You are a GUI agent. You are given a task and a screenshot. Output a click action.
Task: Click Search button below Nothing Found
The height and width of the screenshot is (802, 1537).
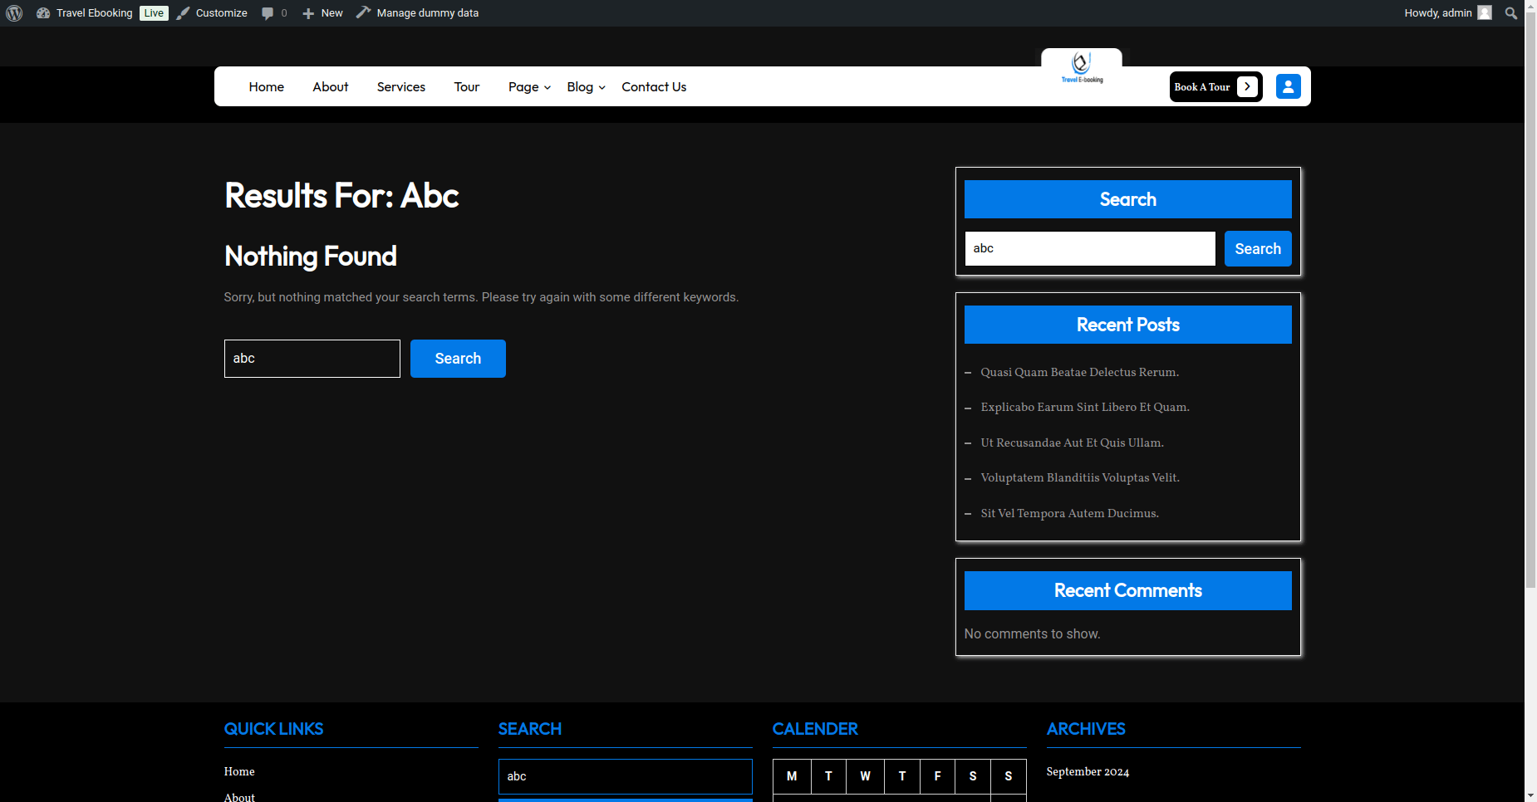click(458, 359)
